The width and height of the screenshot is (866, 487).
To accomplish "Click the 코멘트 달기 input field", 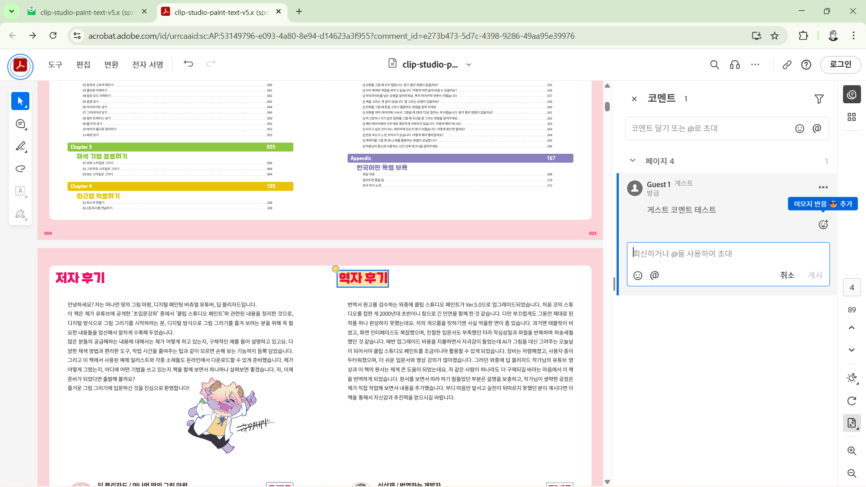I will [x=708, y=129].
